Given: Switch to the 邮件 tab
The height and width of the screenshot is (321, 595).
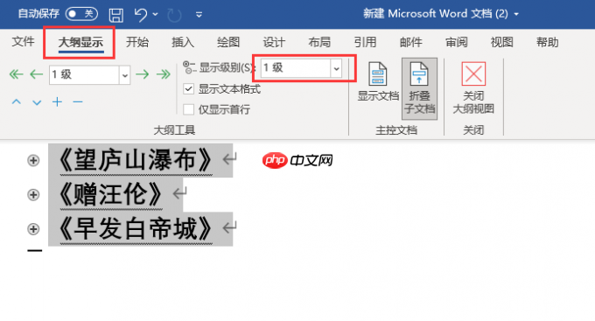Looking at the screenshot, I should point(410,42).
